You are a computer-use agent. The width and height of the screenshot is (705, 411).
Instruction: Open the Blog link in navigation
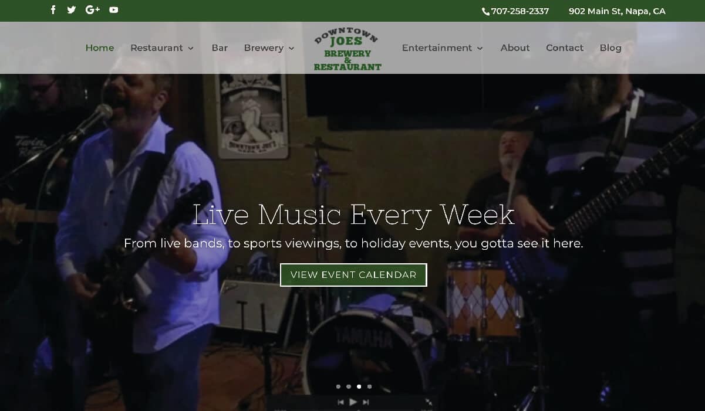pyautogui.click(x=610, y=48)
